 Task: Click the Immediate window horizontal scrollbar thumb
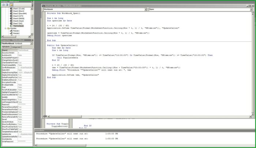(x=62, y=145)
